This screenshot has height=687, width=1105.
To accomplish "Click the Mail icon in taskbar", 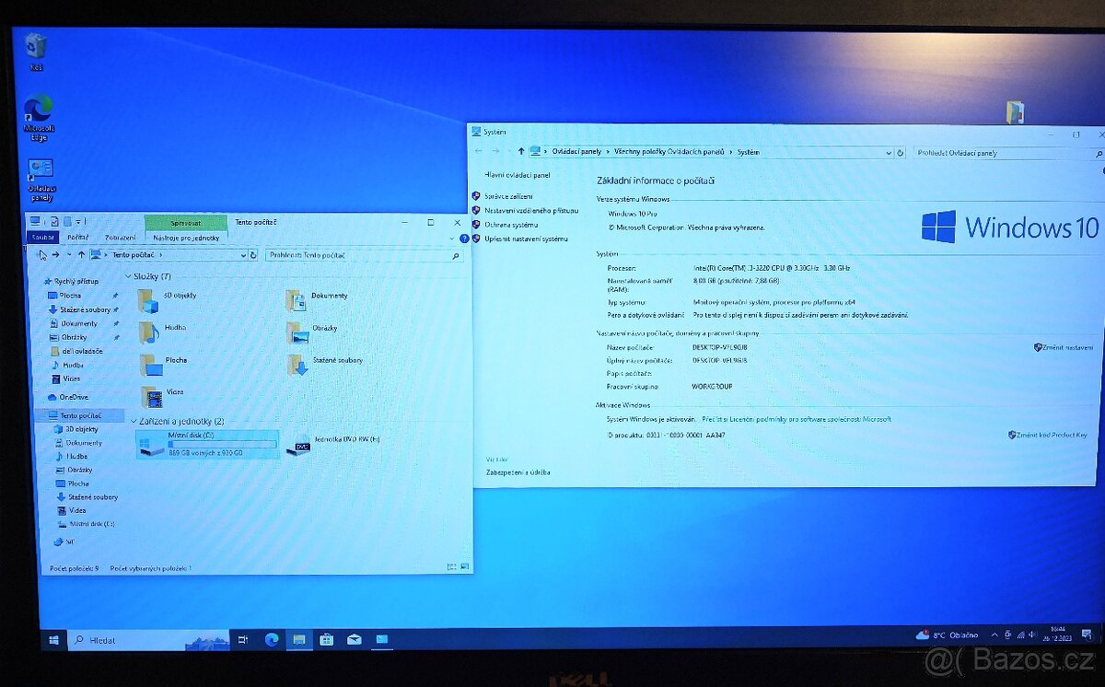I will (x=354, y=639).
